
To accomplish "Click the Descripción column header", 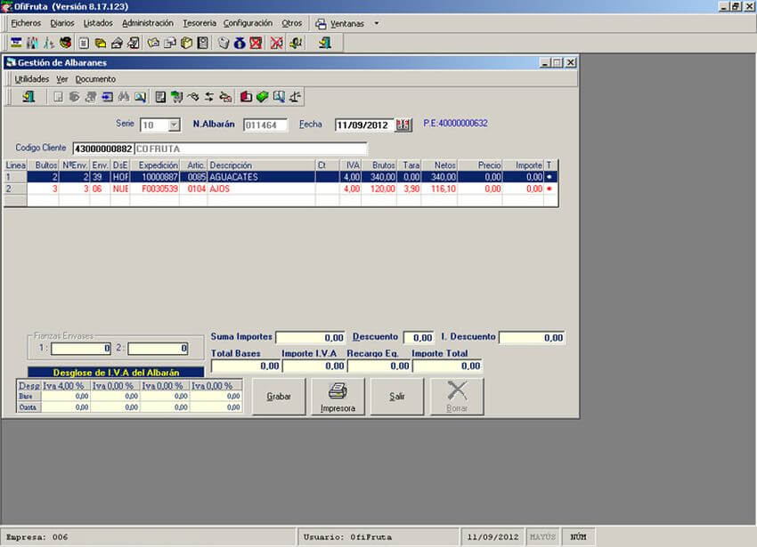I will coord(261,165).
